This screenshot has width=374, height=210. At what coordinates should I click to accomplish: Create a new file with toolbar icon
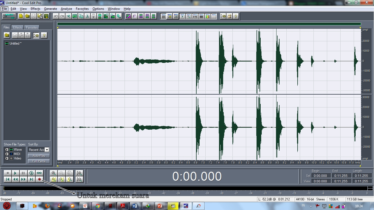[21, 16]
